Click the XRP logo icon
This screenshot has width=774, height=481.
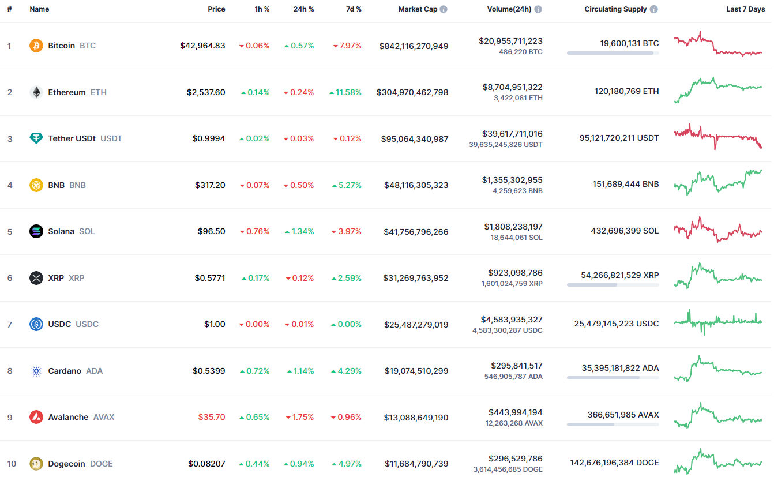point(36,278)
